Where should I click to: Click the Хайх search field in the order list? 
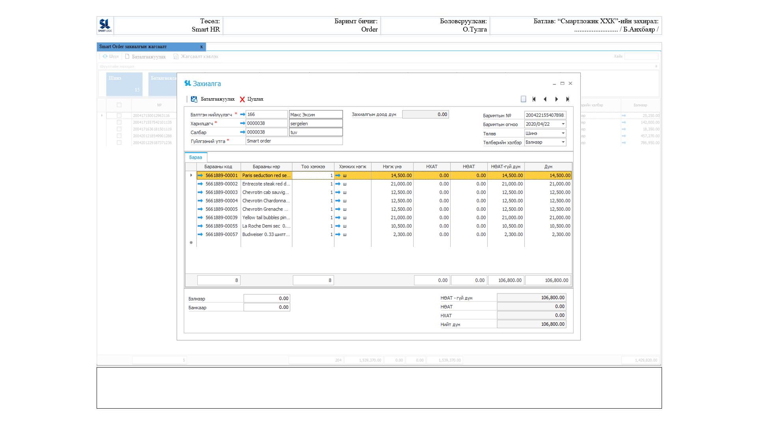641,56
